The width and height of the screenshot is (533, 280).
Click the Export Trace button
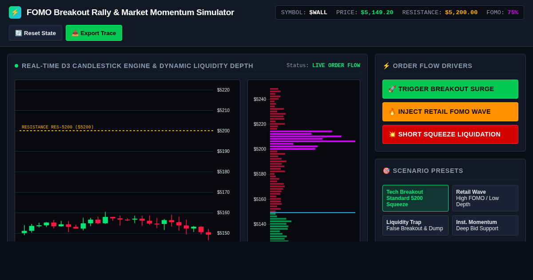coord(94,33)
